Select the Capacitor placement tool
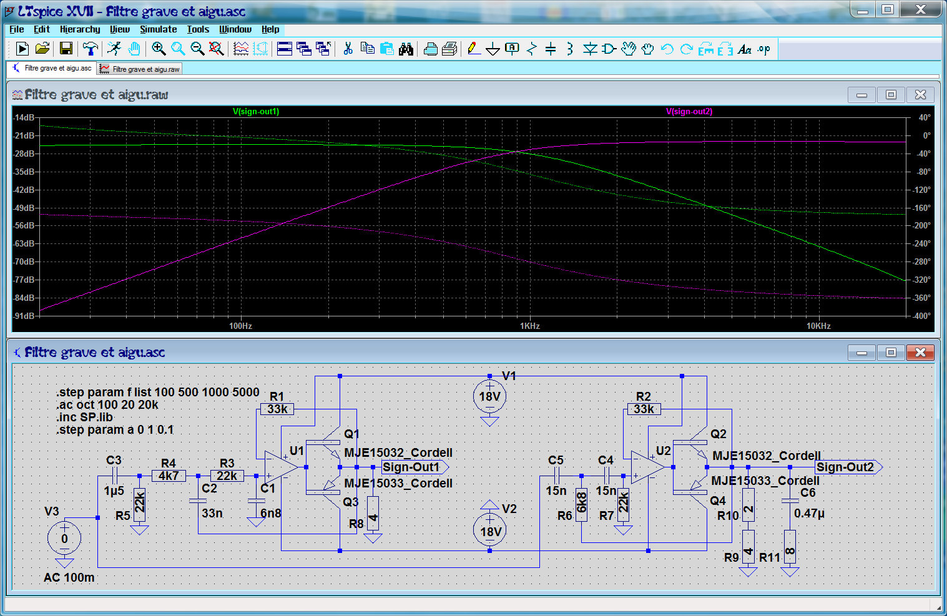The width and height of the screenshot is (947, 616). 551,49
